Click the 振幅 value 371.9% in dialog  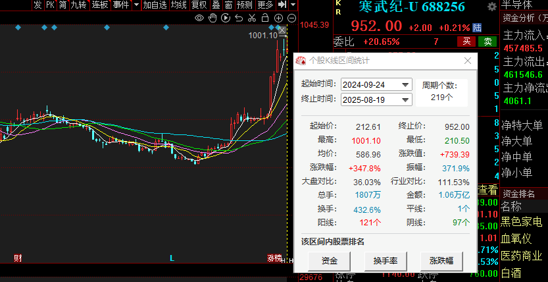pos(456,168)
